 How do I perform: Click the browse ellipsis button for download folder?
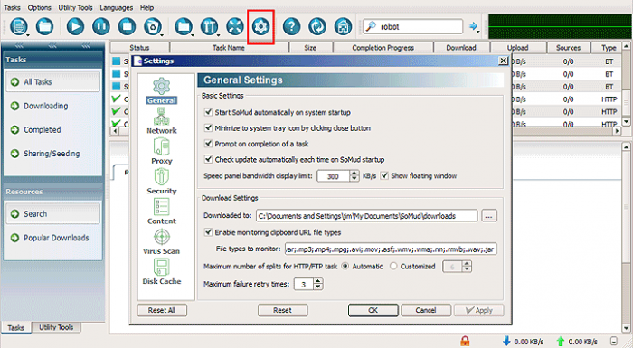click(x=489, y=216)
